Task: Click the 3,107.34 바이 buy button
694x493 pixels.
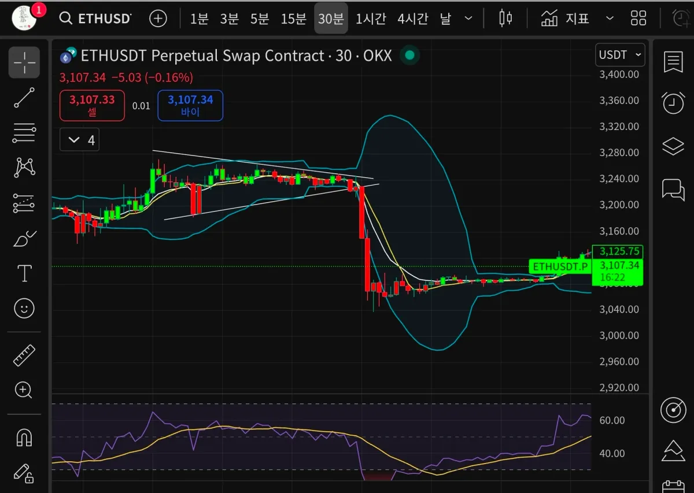Action: click(x=190, y=106)
